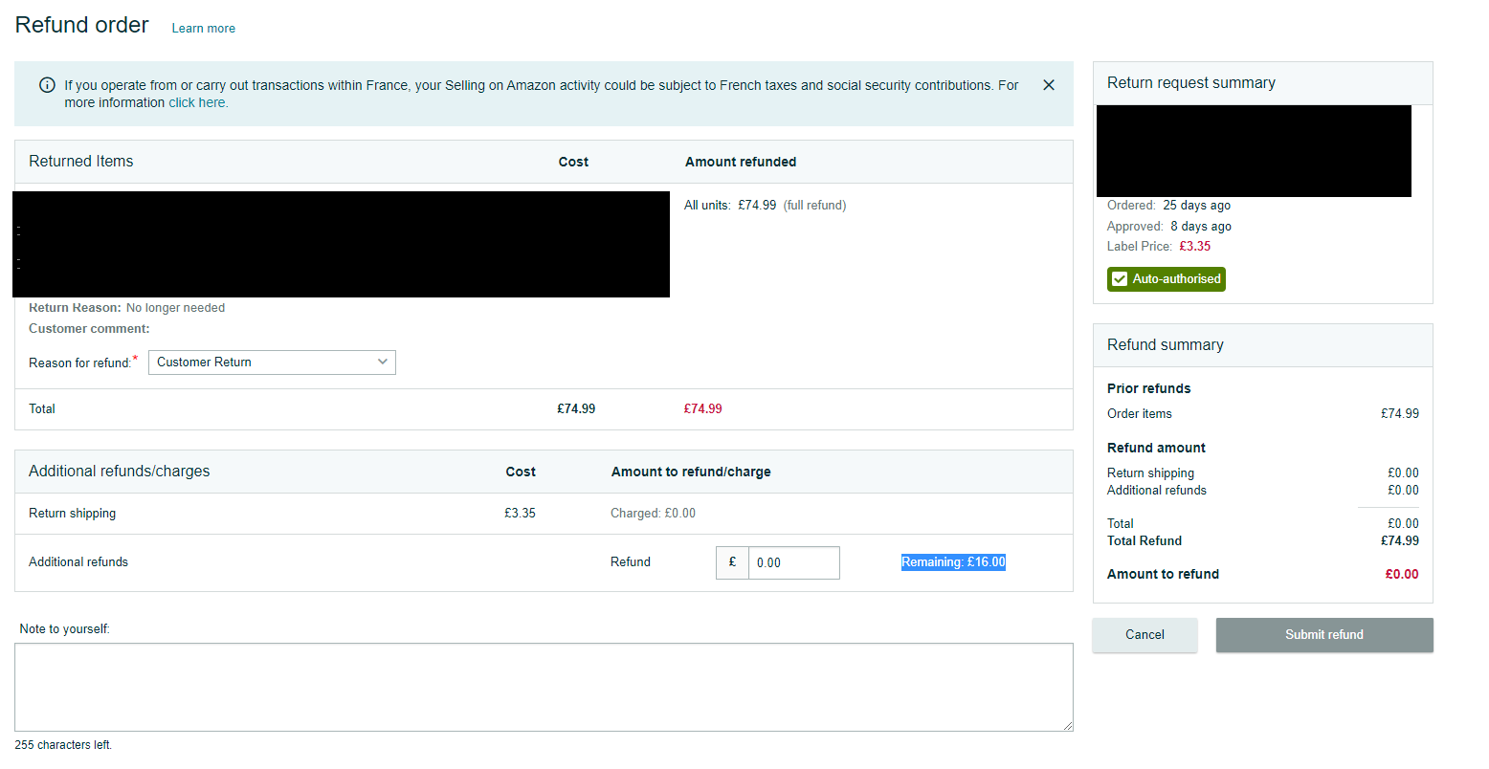Click the £ currency symbol beside the refund field
The image size is (1489, 769).
click(732, 562)
